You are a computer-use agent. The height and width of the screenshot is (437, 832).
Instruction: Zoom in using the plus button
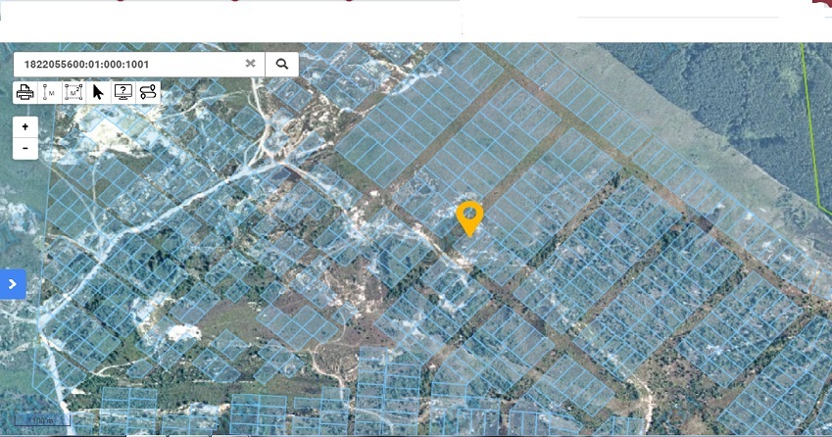(x=25, y=127)
